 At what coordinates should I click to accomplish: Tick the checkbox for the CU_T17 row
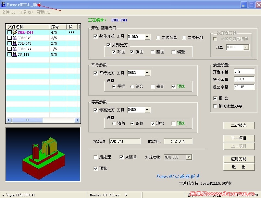tap(10, 54)
